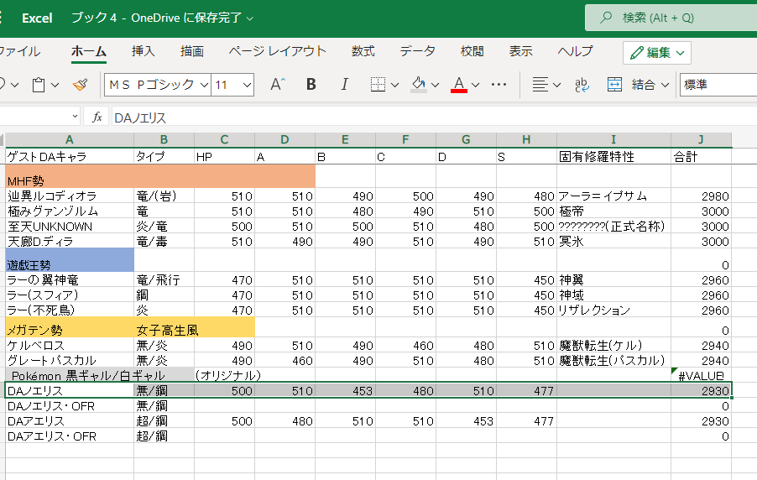The height and width of the screenshot is (480, 757).
Task: Open the more options ellipsis
Action: point(499,85)
